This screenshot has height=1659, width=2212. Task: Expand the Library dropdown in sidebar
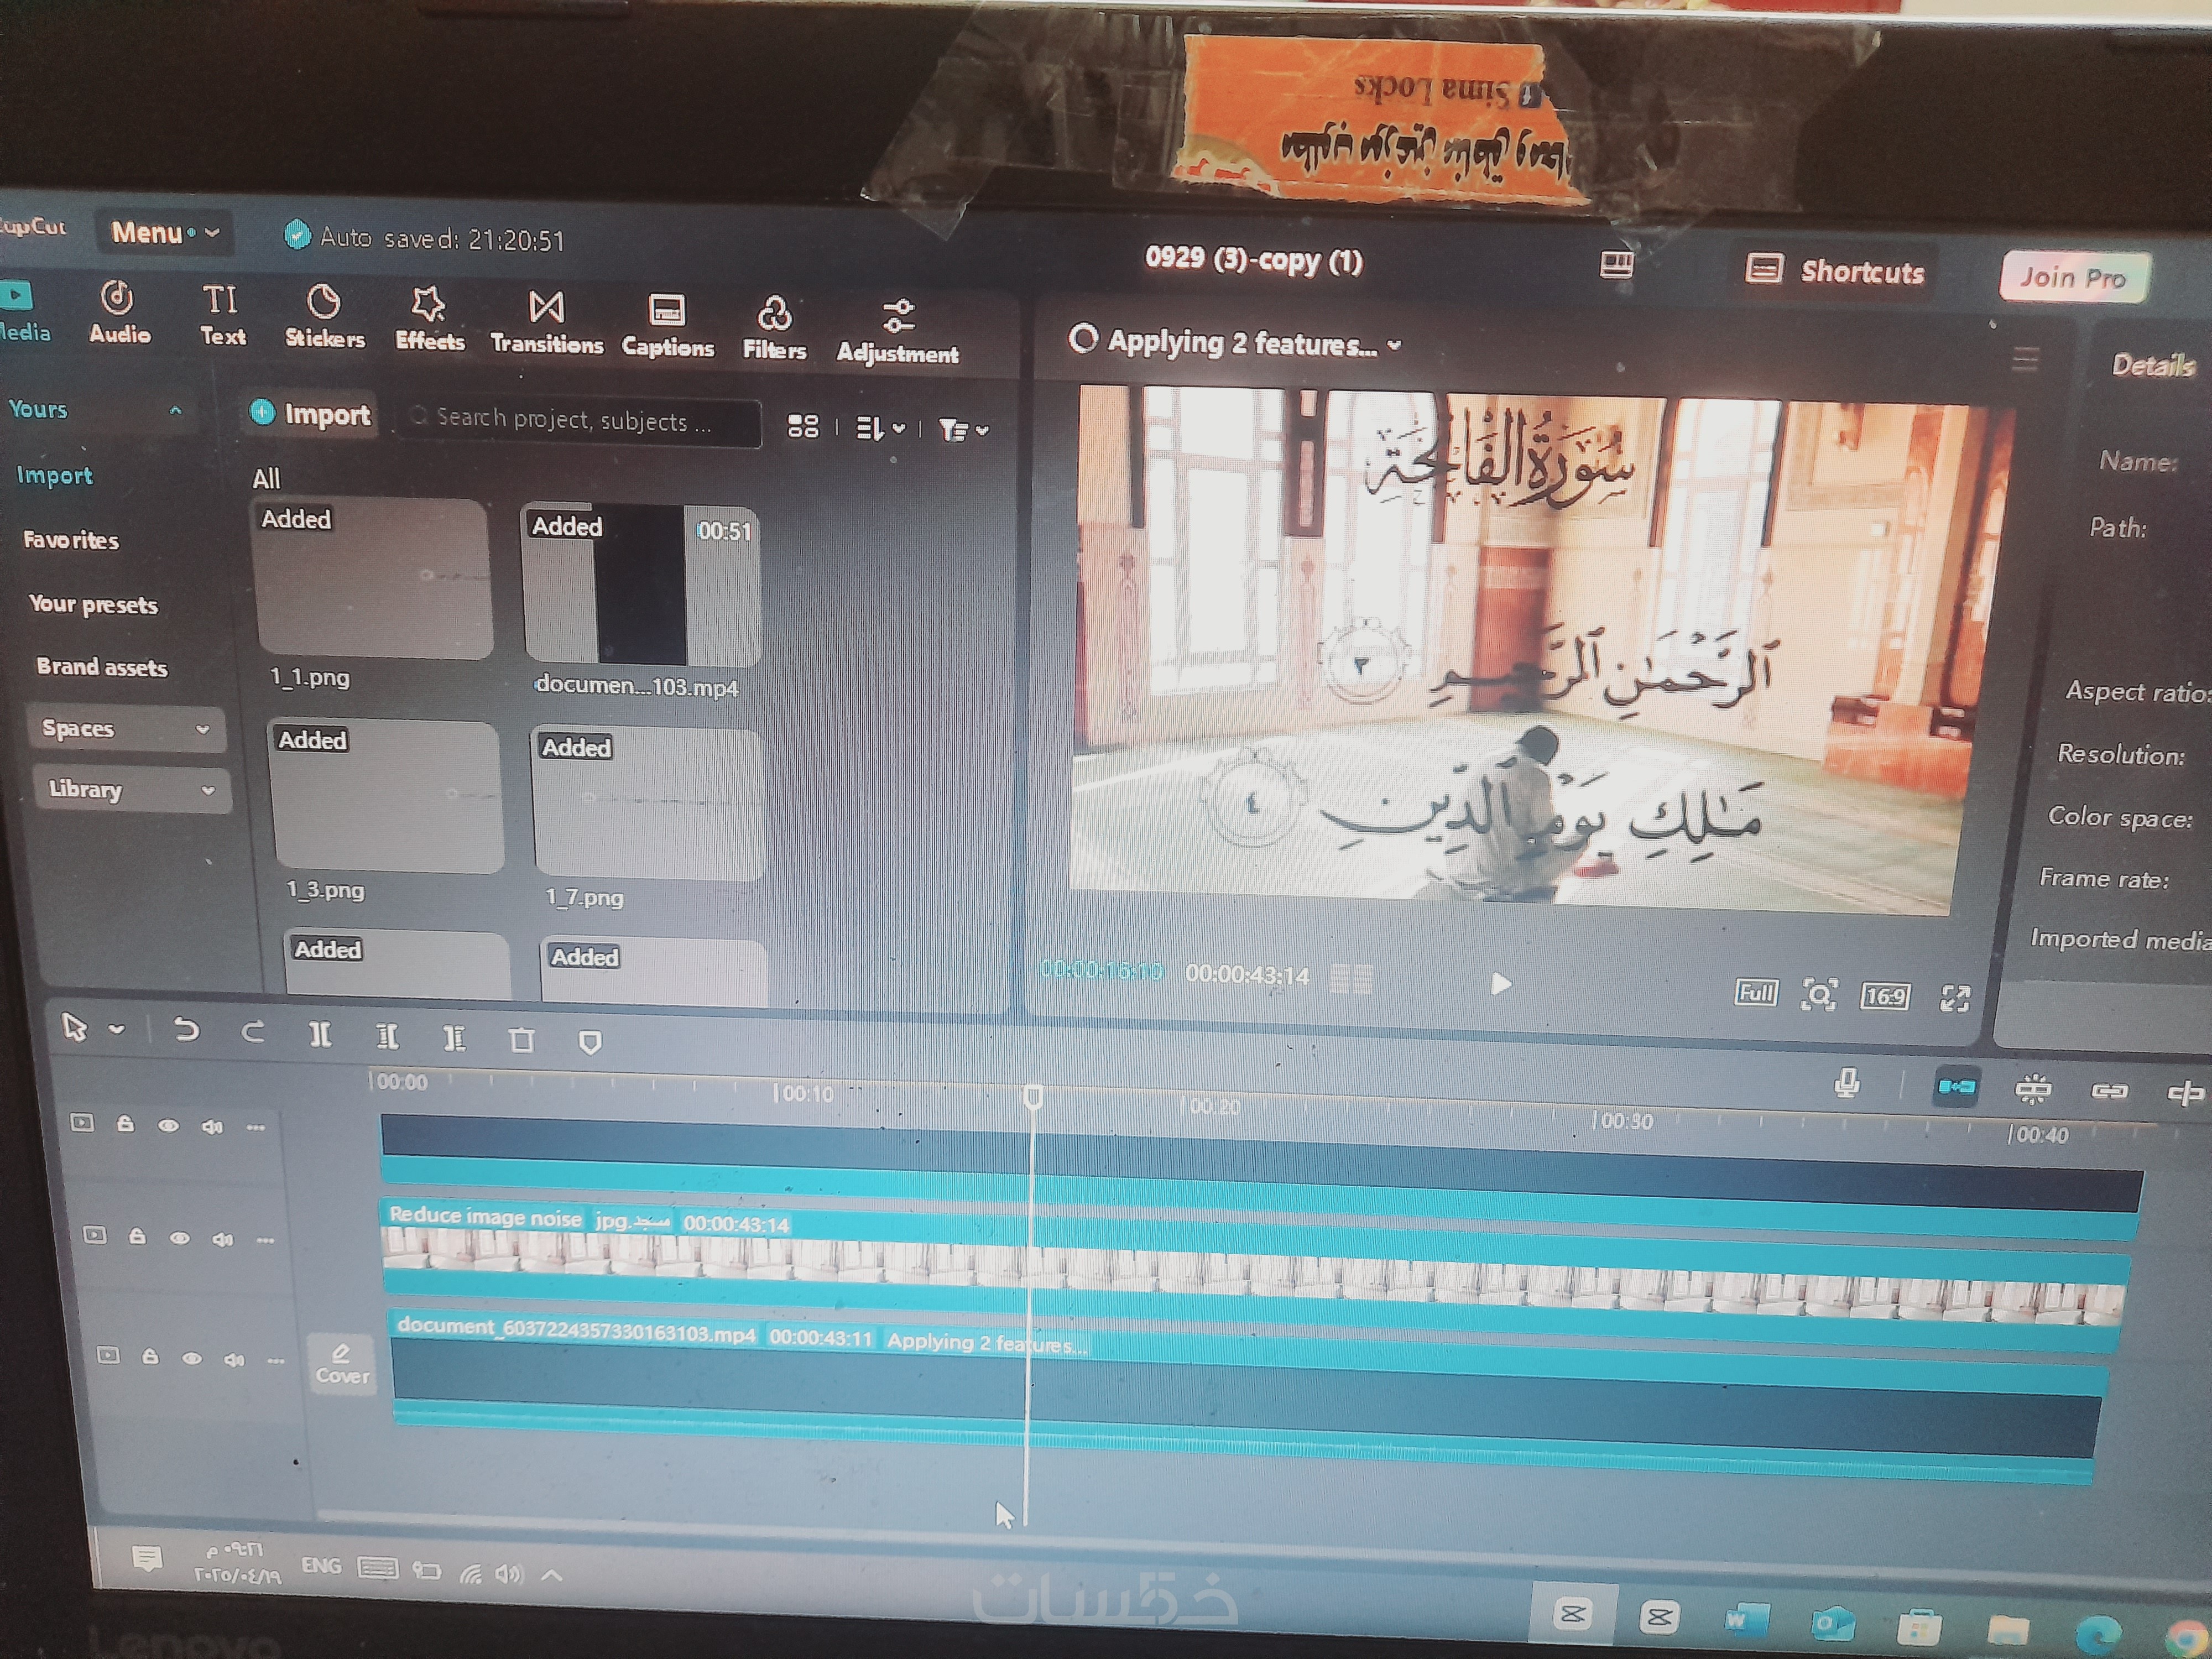tap(131, 790)
